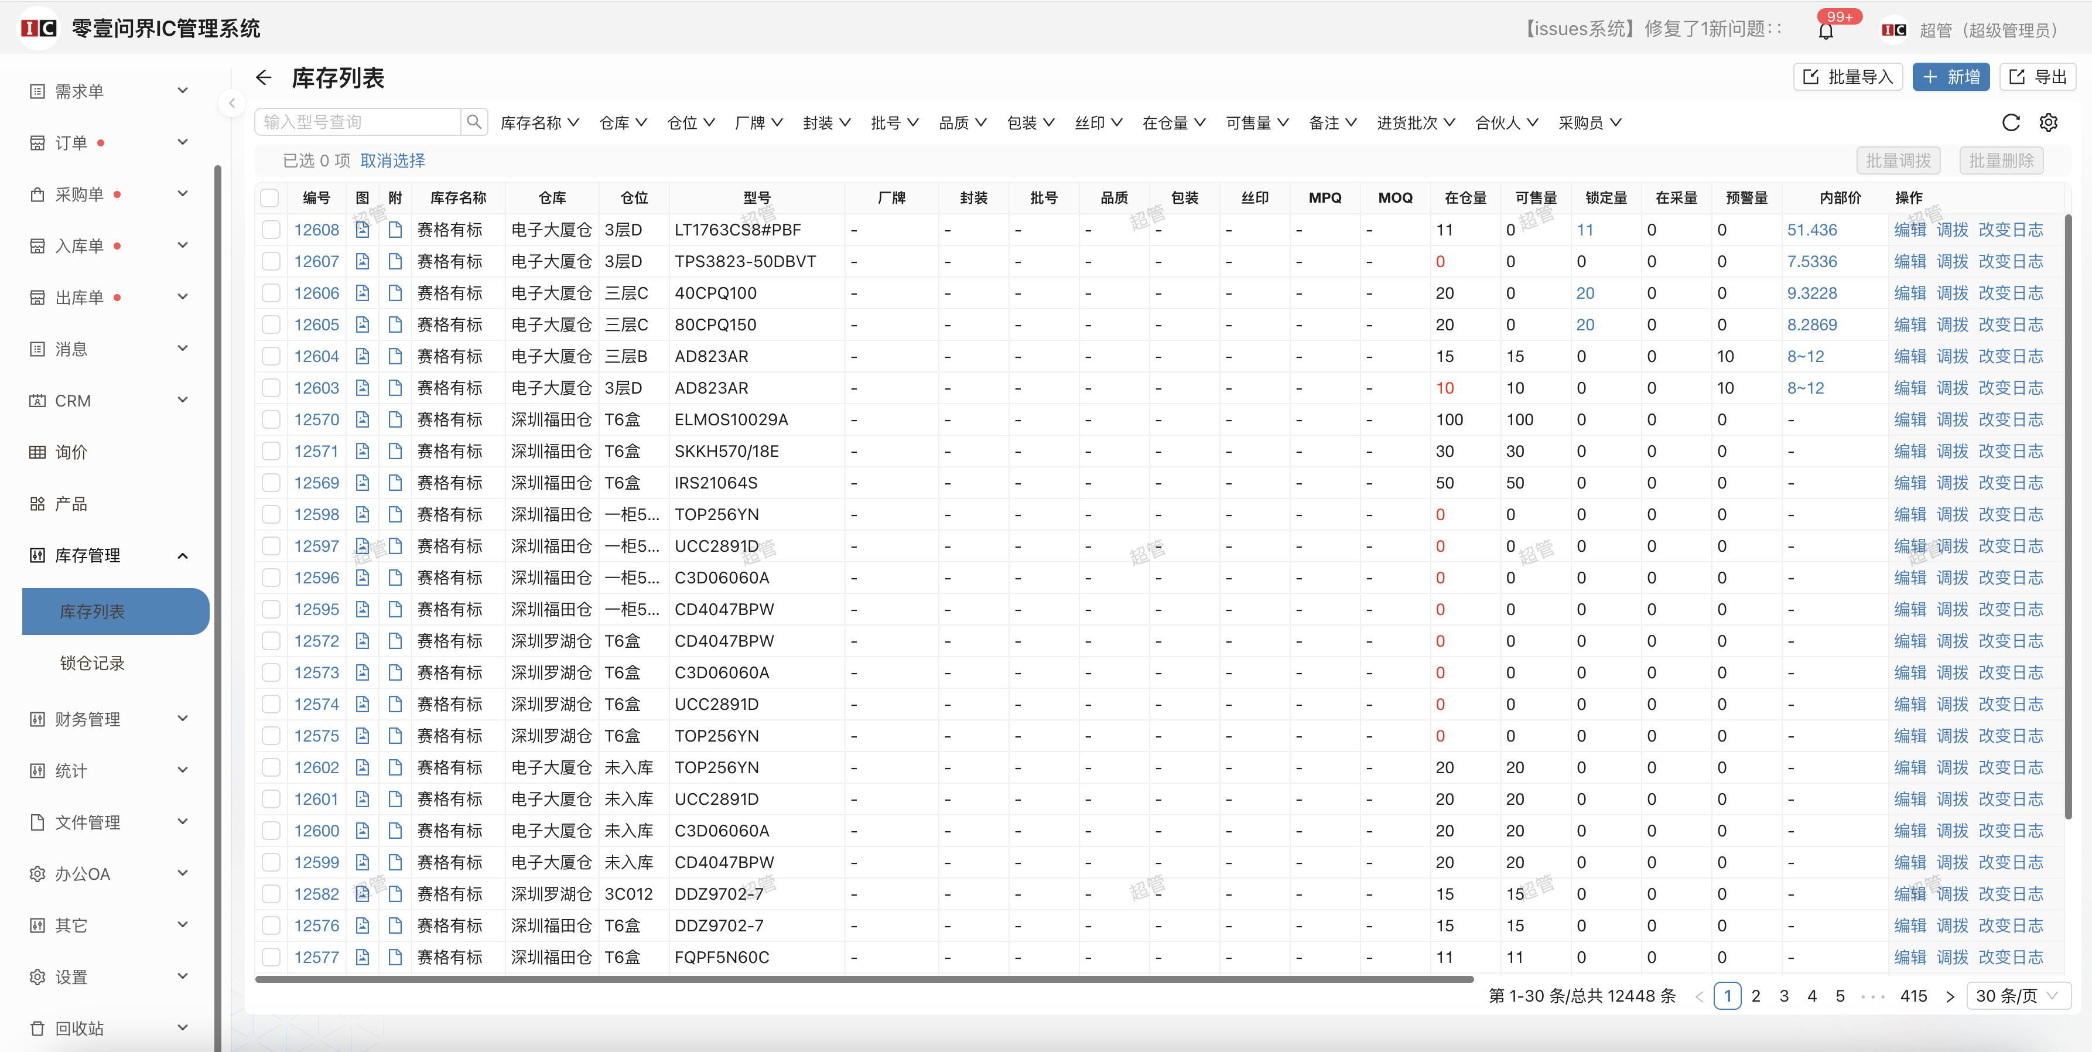Select the checkbox for row 12570
This screenshot has height=1052, width=2092.
coord(271,420)
